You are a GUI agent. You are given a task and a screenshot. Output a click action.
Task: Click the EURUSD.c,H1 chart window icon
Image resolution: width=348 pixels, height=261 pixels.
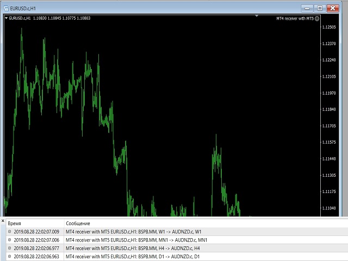coord(6,9)
